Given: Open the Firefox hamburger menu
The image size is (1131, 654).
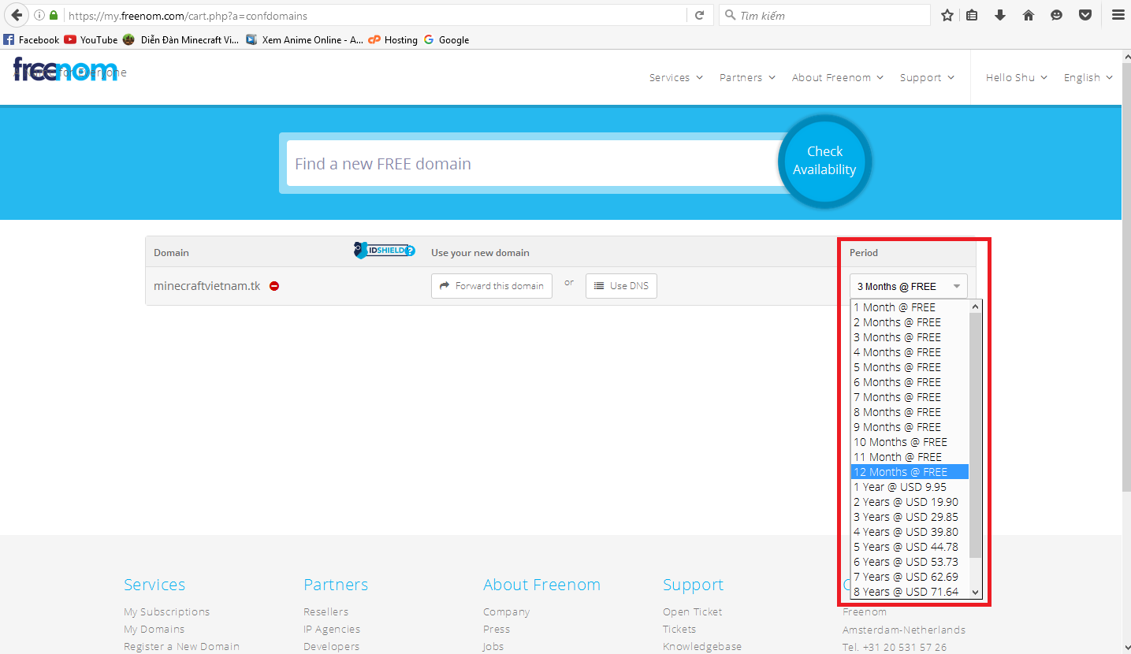Looking at the screenshot, I should pyautogui.click(x=1118, y=15).
